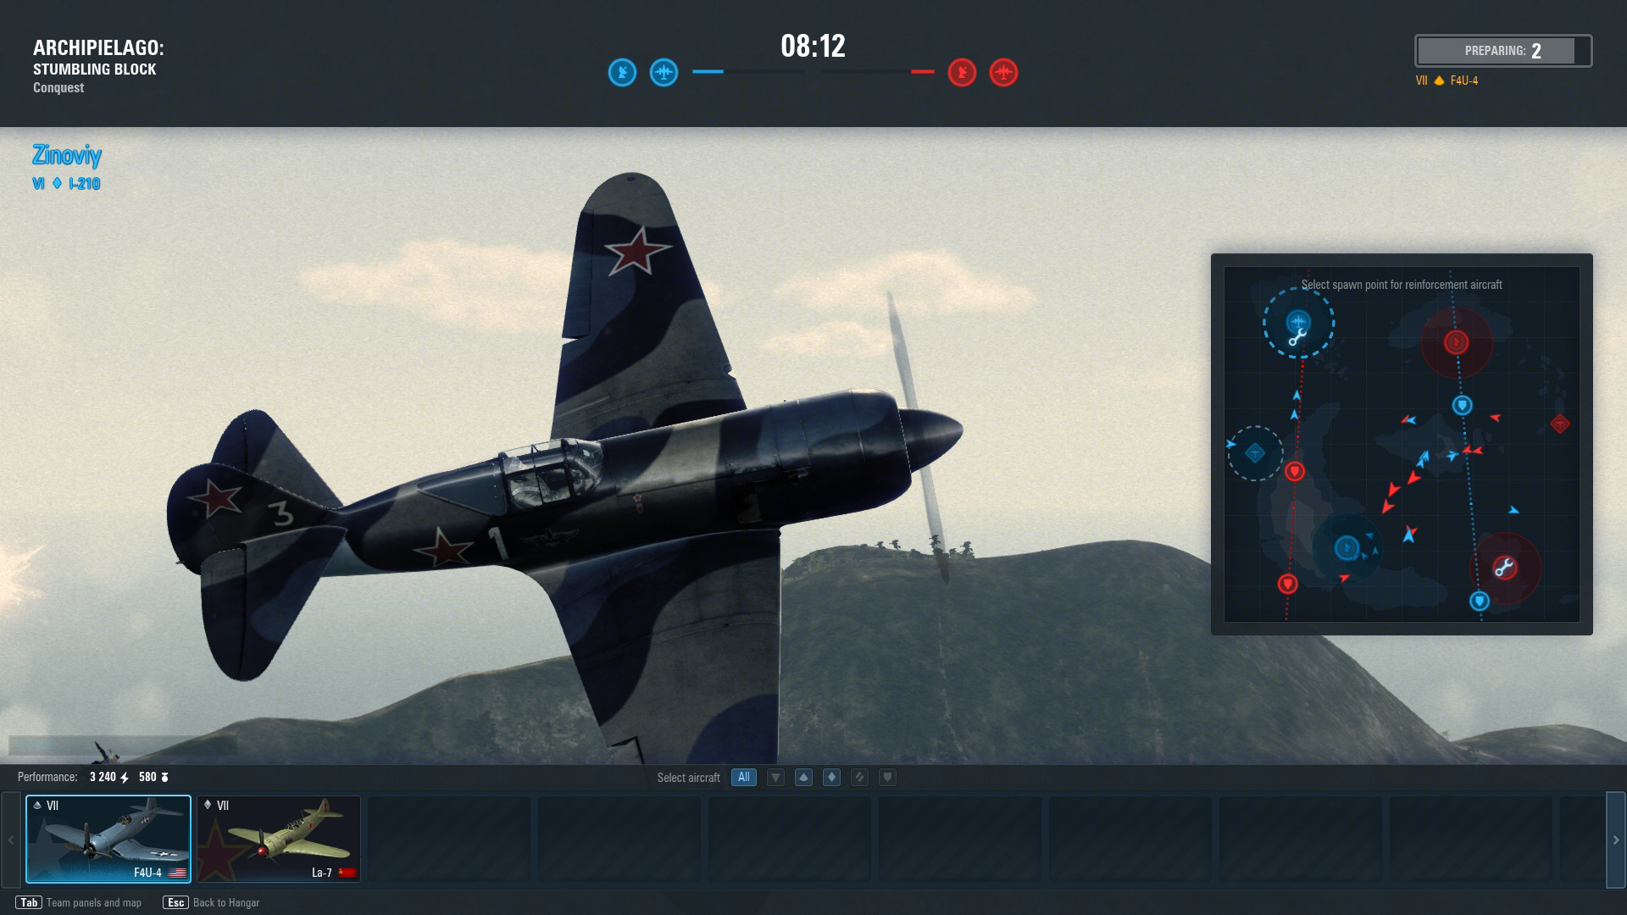Click the lower blue shield marker on the minimap
Screen dimensions: 1627x915
tap(1479, 601)
